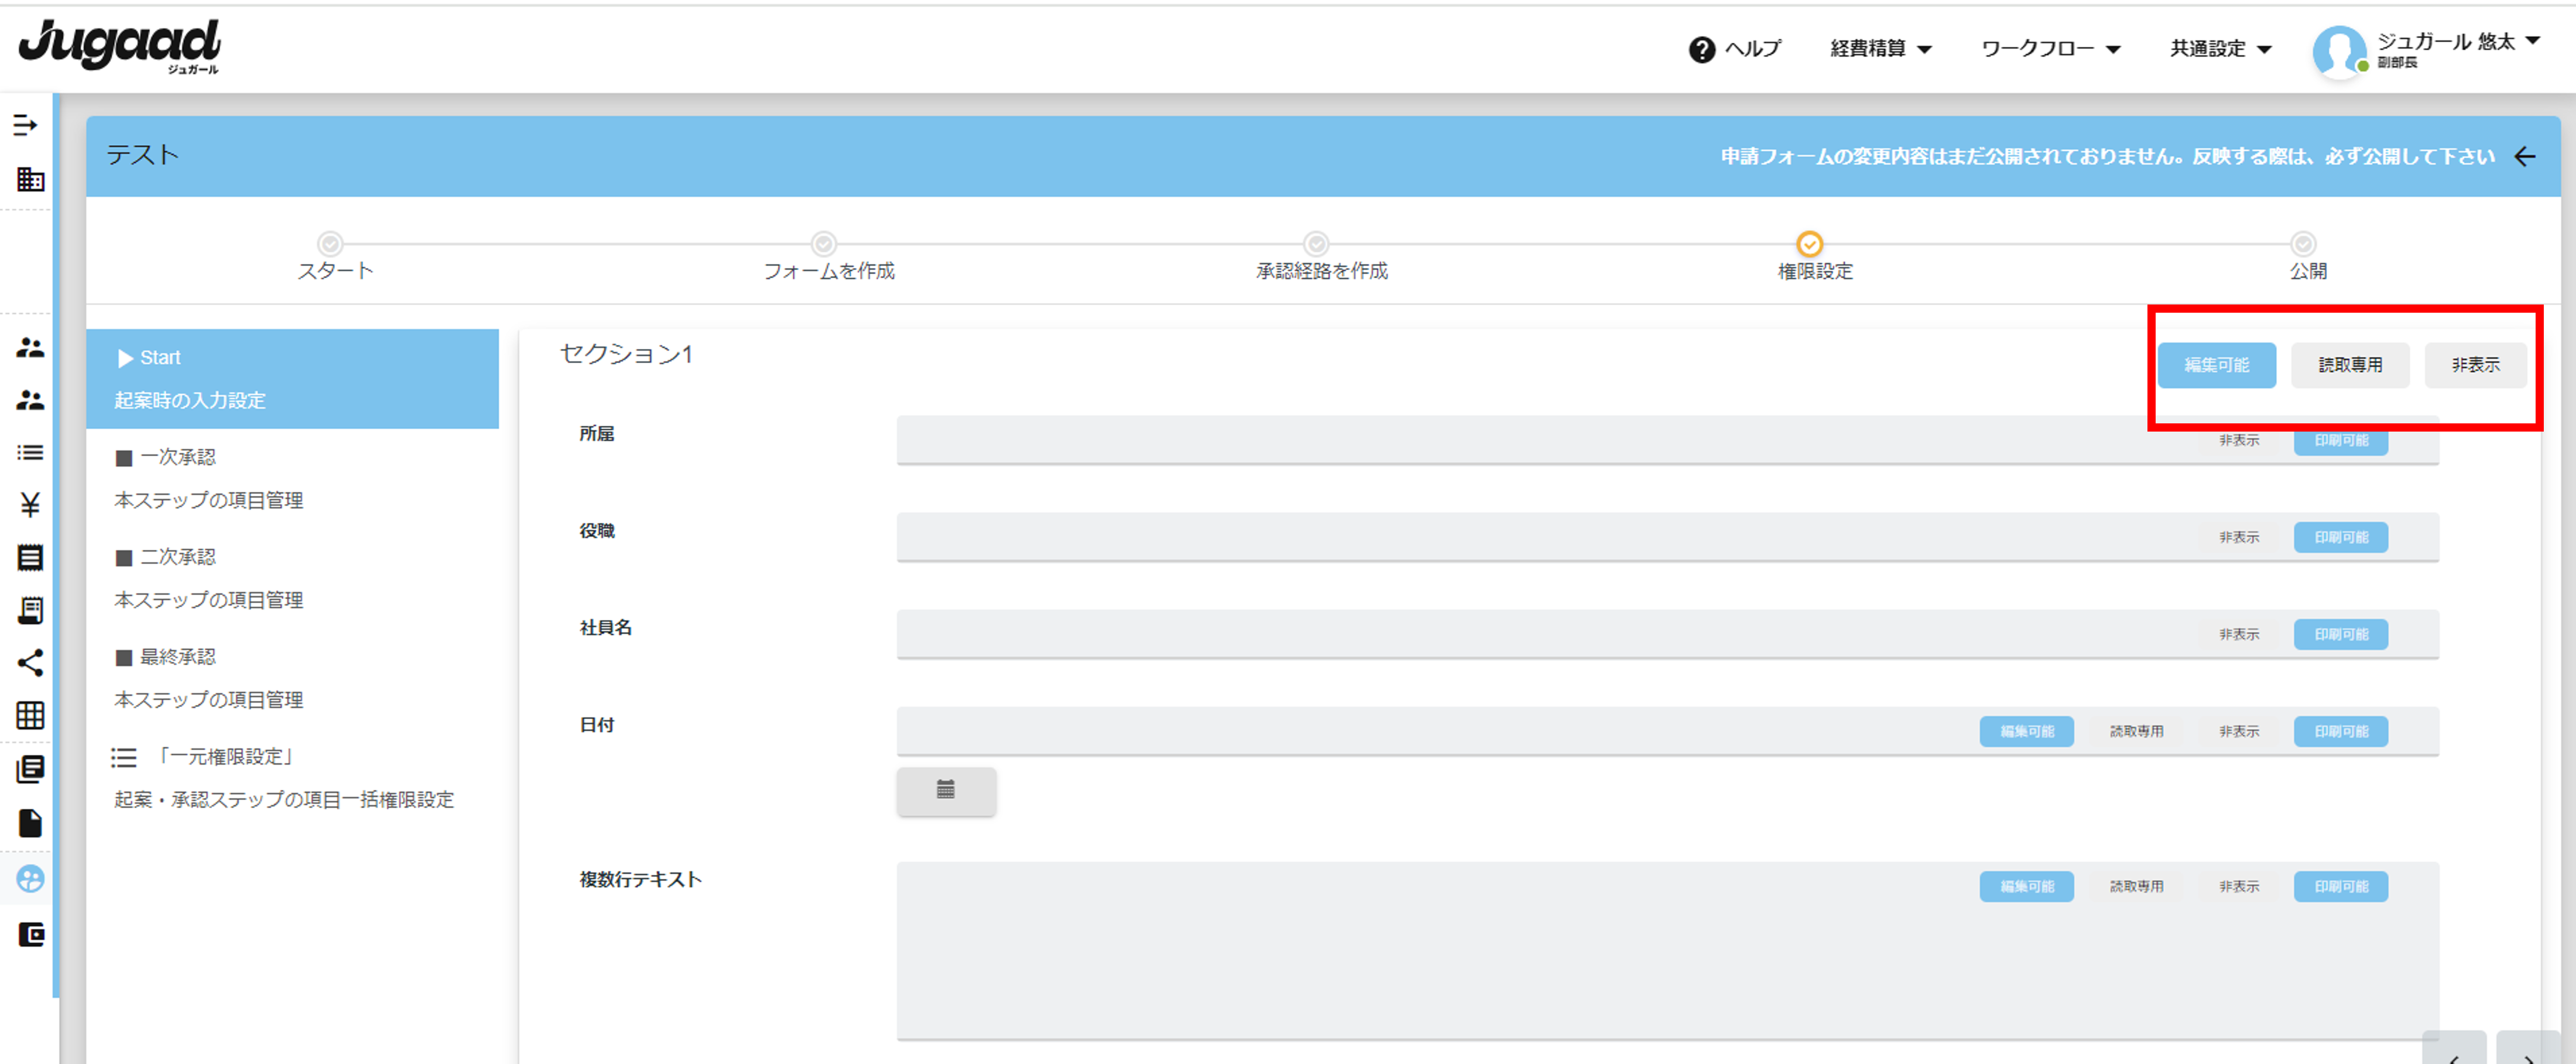The width and height of the screenshot is (2576, 1064).
Task: Click the calendar icon under 日付
Action: tap(945, 790)
